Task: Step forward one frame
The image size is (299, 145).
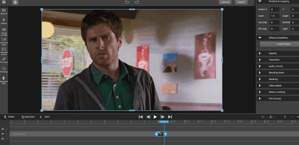Action: pos(163,117)
